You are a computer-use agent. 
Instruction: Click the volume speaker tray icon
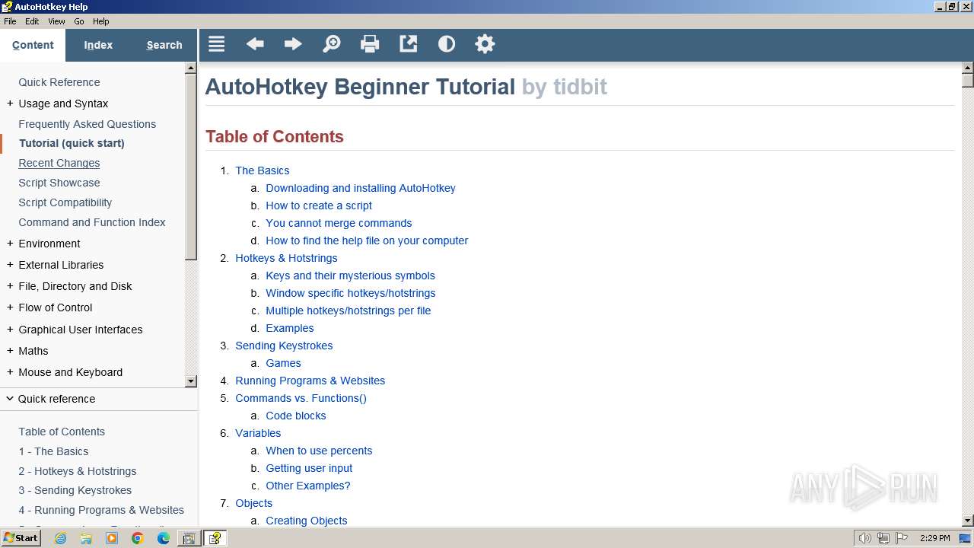[x=864, y=538]
